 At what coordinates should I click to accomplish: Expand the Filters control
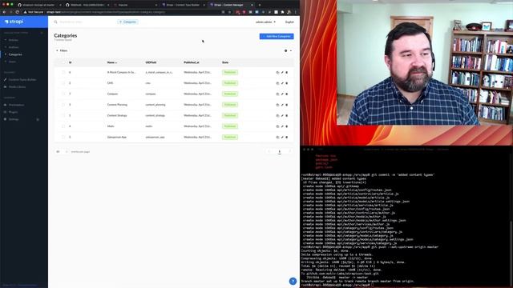62,50
